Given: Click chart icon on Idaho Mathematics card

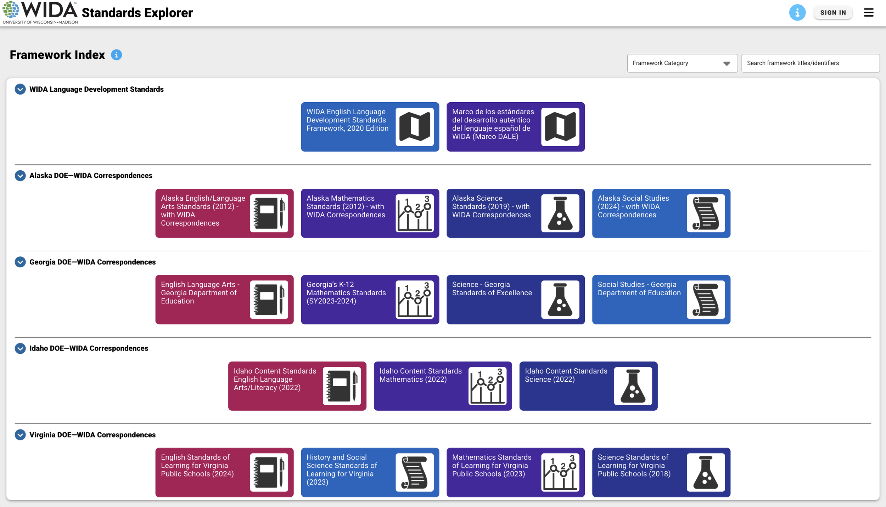Looking at the screenshot, I should tap(488, 386).
